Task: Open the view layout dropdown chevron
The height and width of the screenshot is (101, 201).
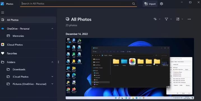Action: [x=182, y=19]
